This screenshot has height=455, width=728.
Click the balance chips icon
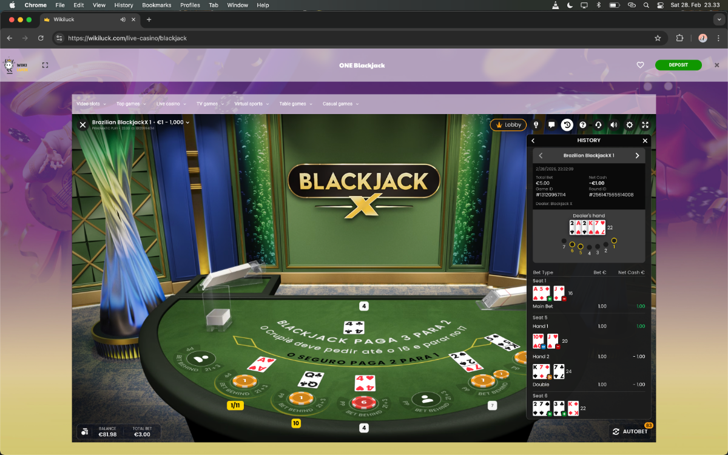85,431
